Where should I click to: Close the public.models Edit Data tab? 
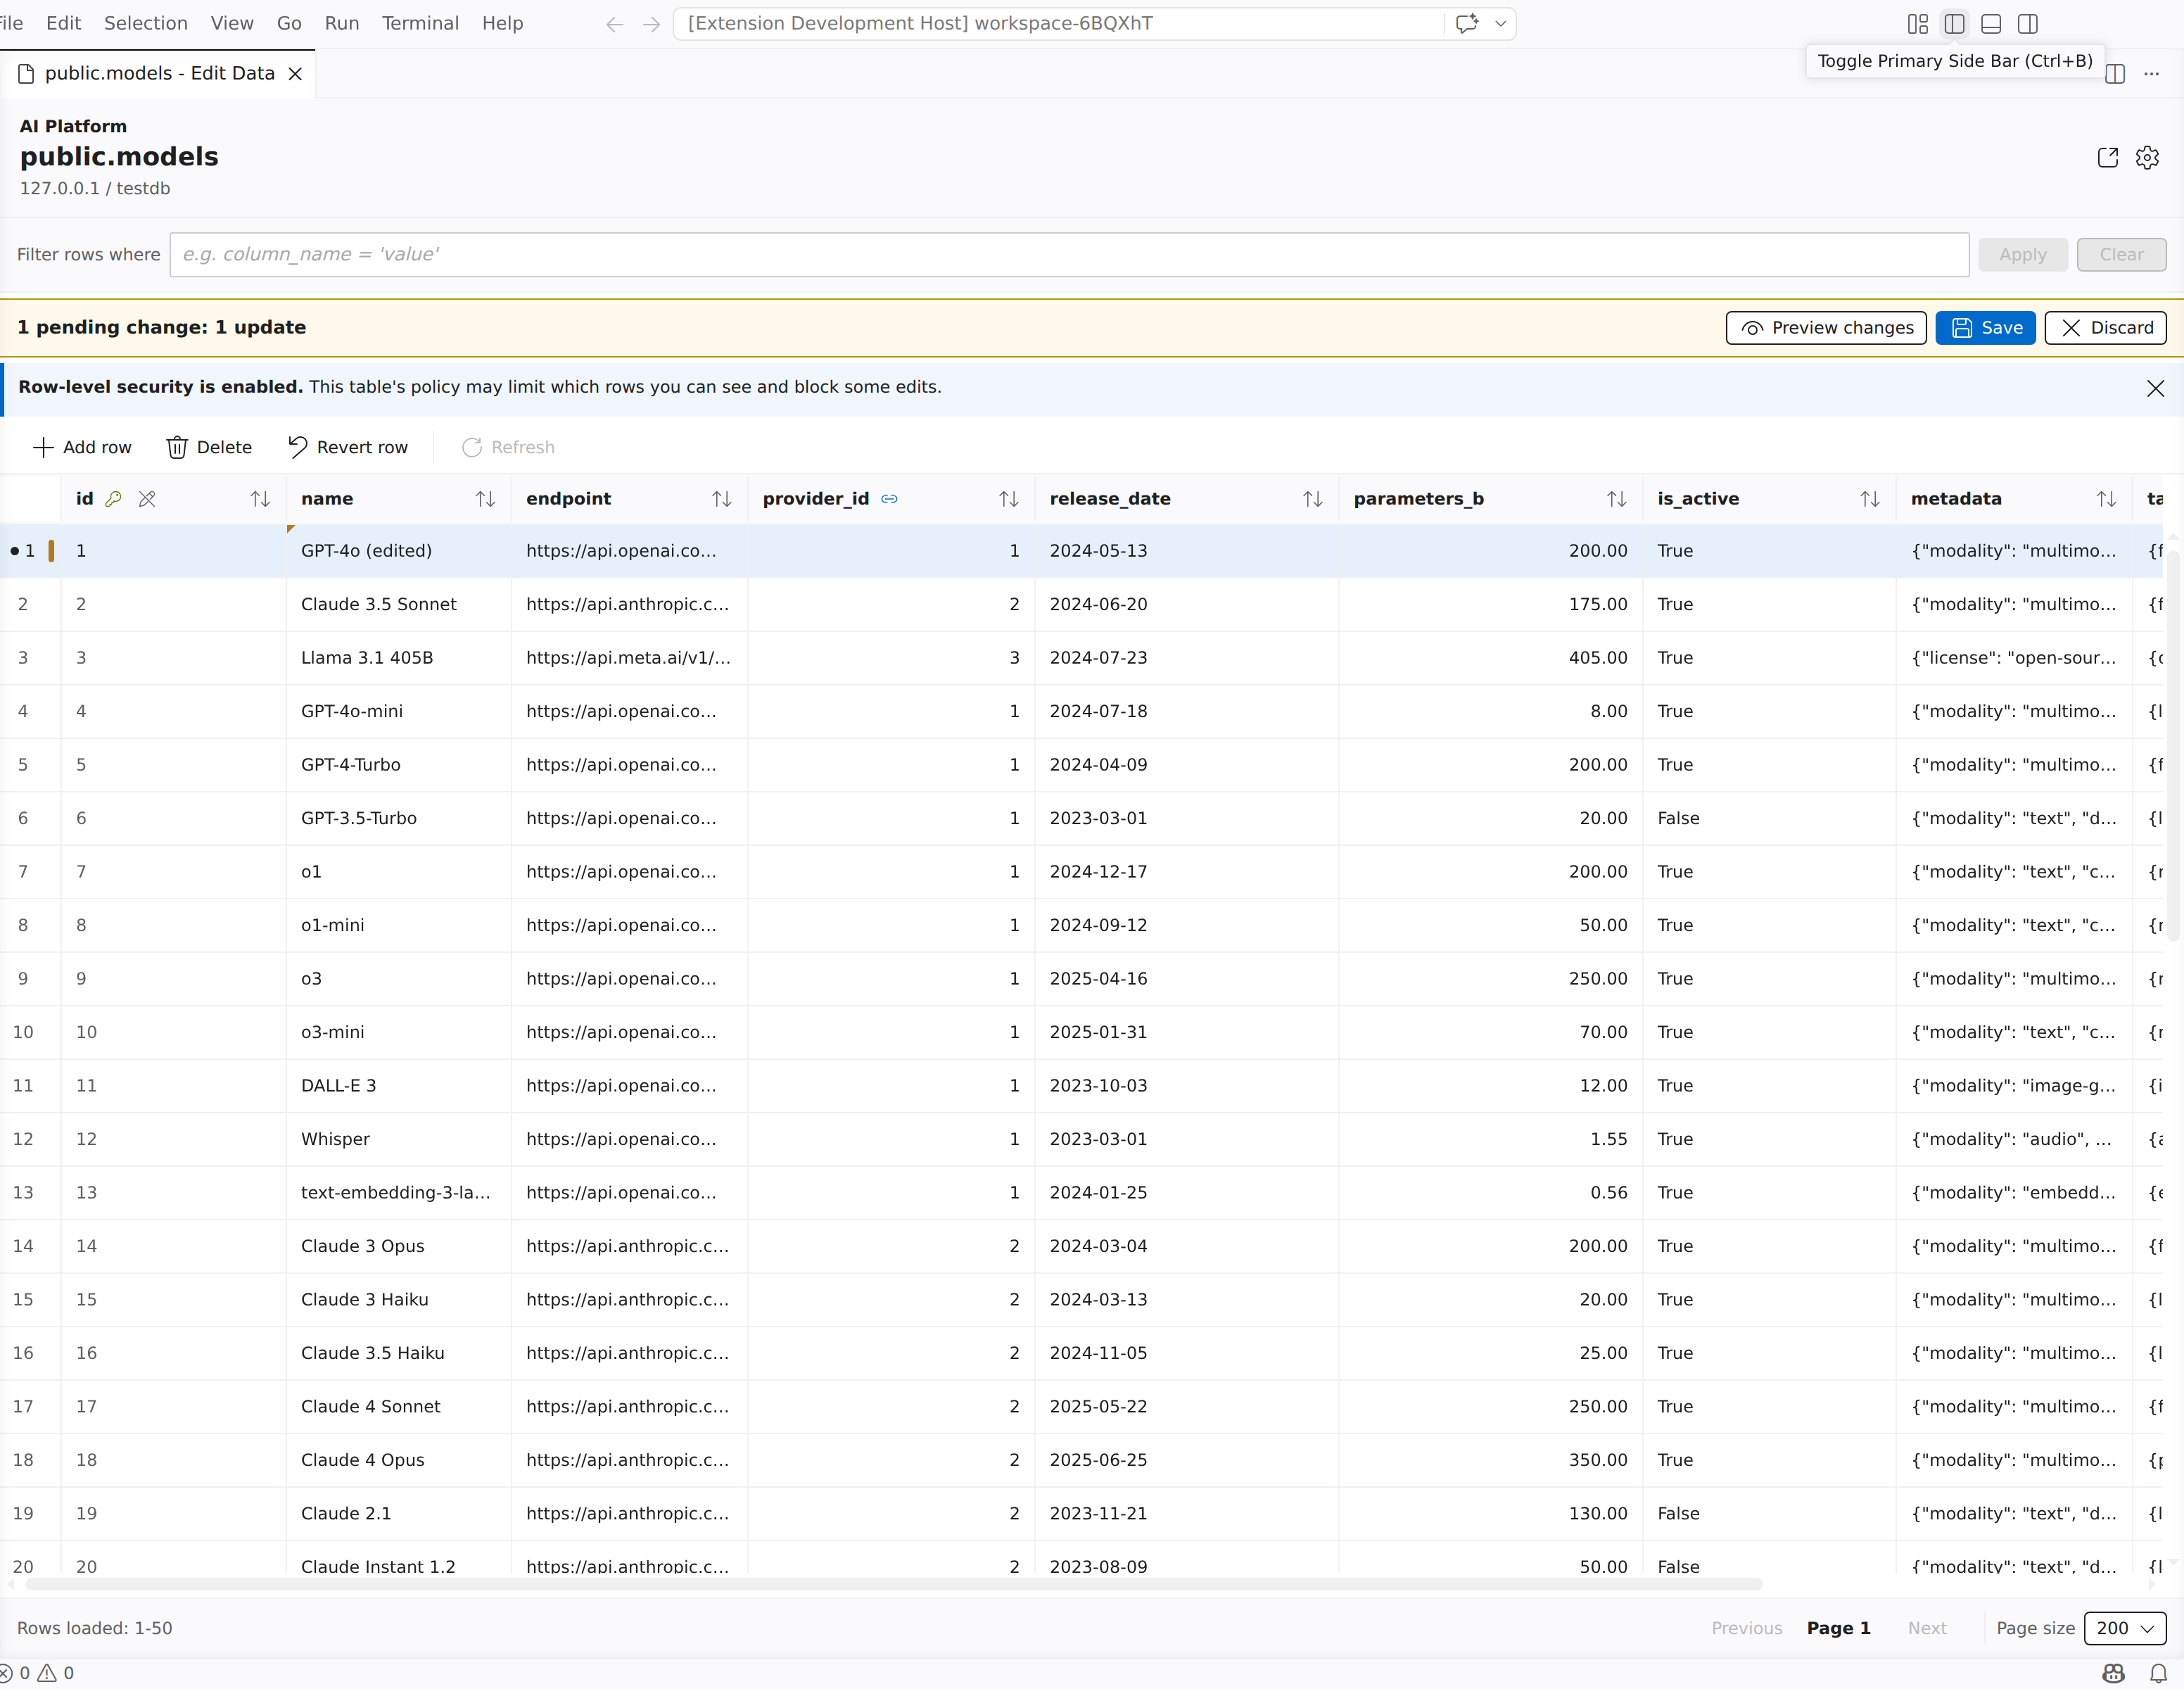coord(295,74)
